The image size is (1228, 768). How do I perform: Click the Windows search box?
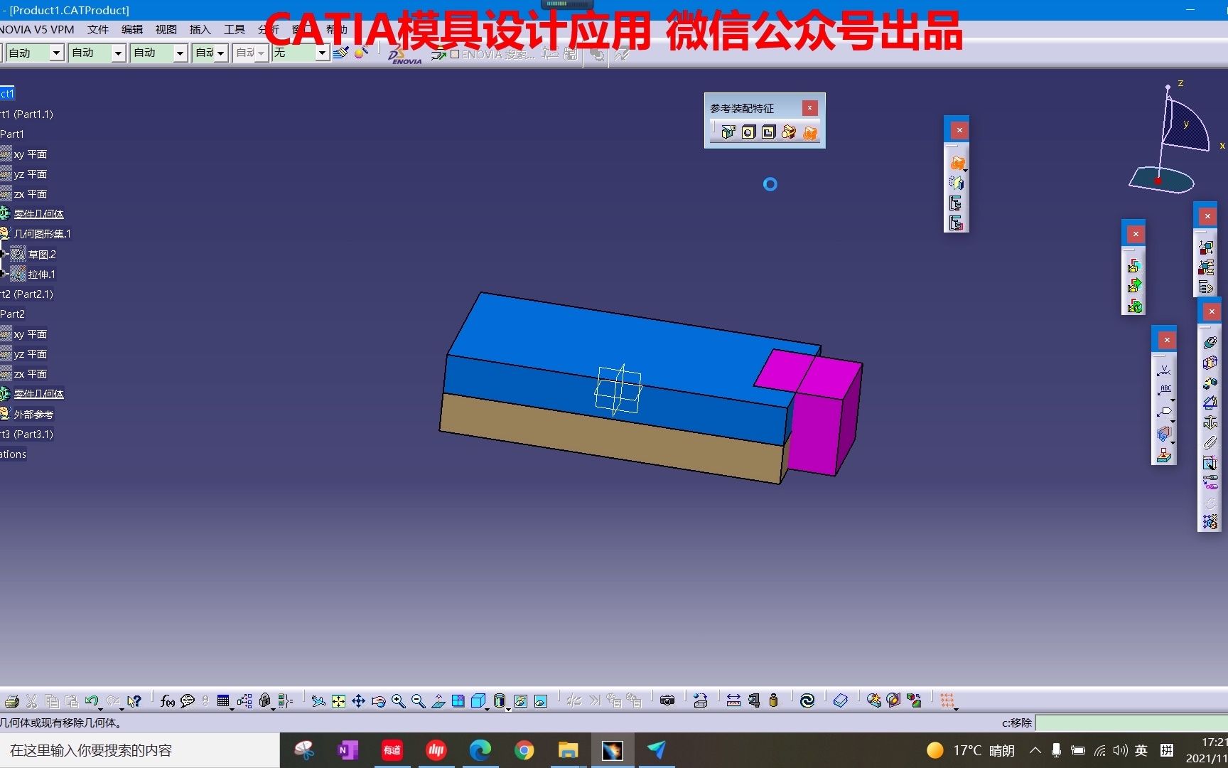(x=139, y=750)
